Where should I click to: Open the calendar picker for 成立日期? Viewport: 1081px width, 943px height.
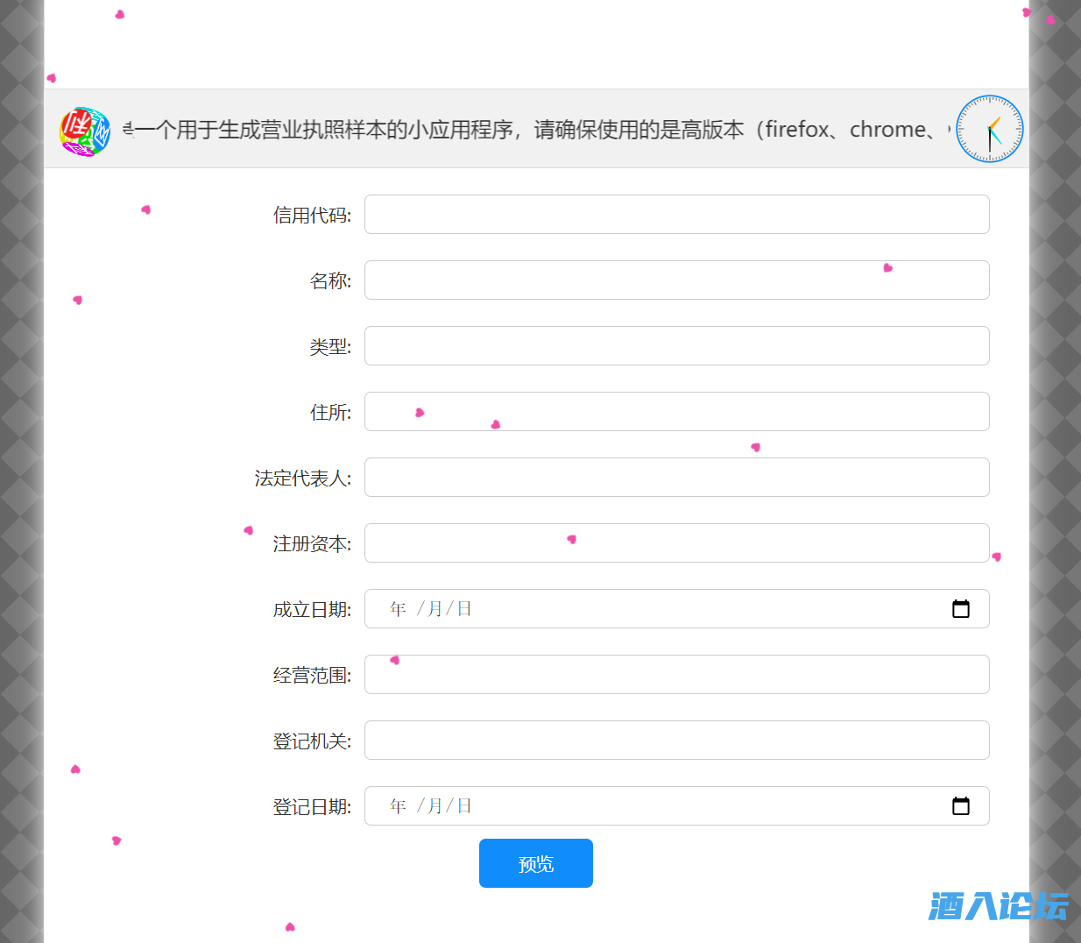960,609
